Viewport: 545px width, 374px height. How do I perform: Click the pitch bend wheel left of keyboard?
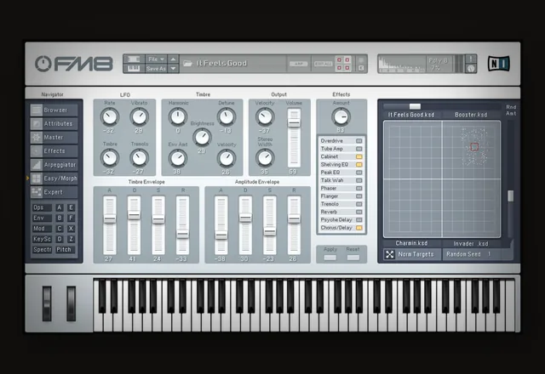pos(47,303)
